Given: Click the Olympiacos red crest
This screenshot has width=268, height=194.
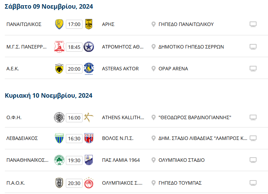Looking at the screenshot, I should point(89,183).
